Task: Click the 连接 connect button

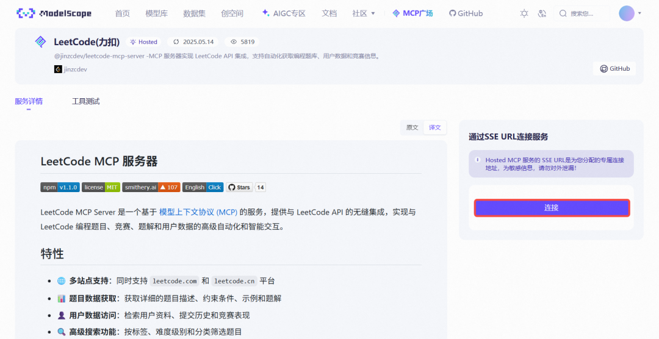Action: tap(552, 208)
